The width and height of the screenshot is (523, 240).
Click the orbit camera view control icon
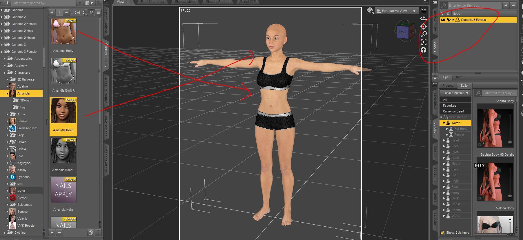coord(424,19)
